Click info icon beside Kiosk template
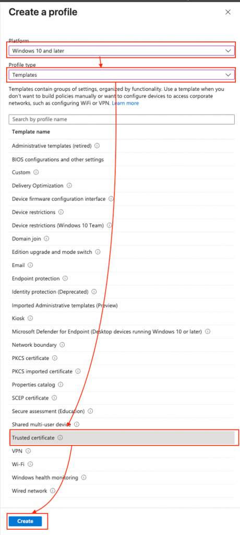 [30, 318]
